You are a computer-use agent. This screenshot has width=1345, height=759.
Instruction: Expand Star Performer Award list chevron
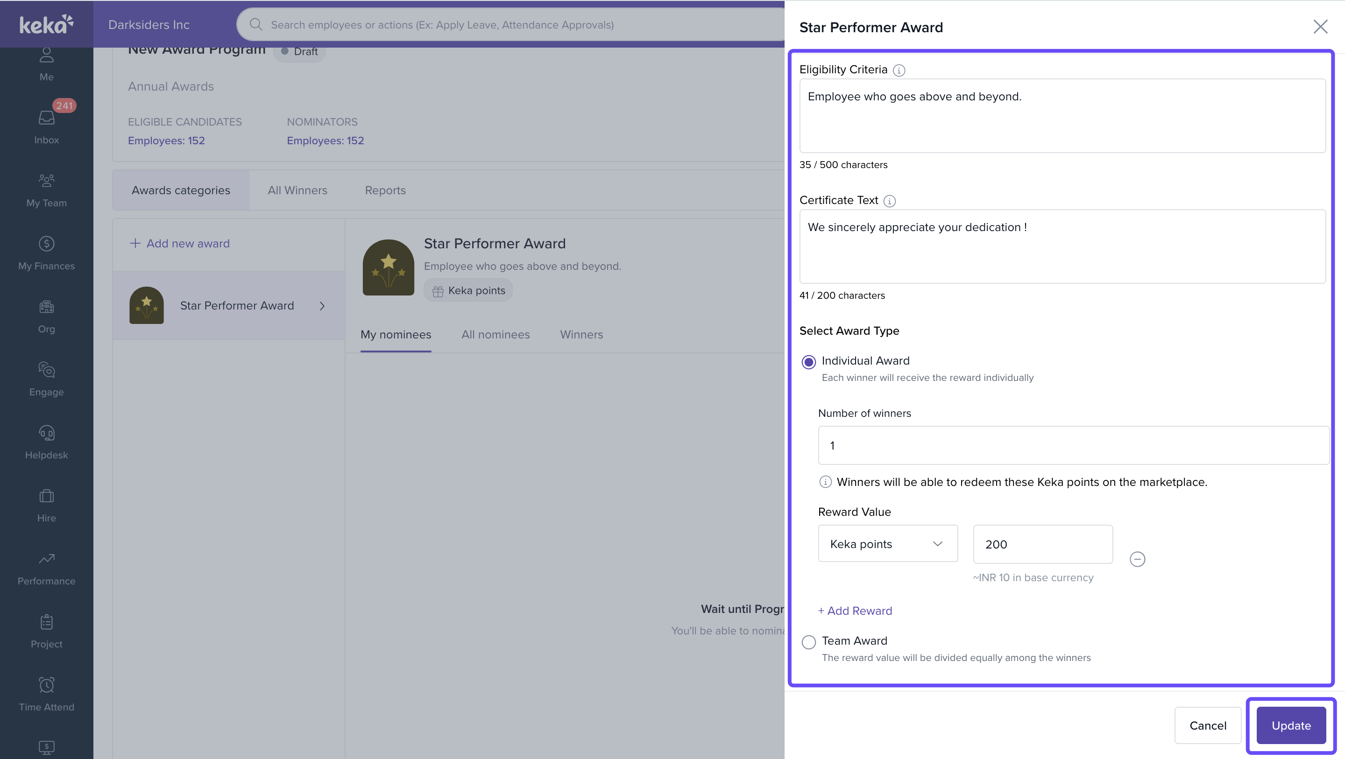(322, 306)
